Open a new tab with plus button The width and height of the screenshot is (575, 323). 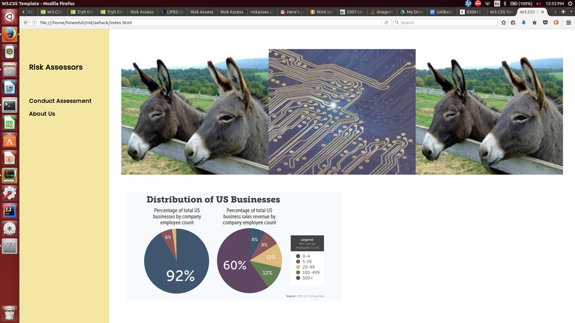563,12
